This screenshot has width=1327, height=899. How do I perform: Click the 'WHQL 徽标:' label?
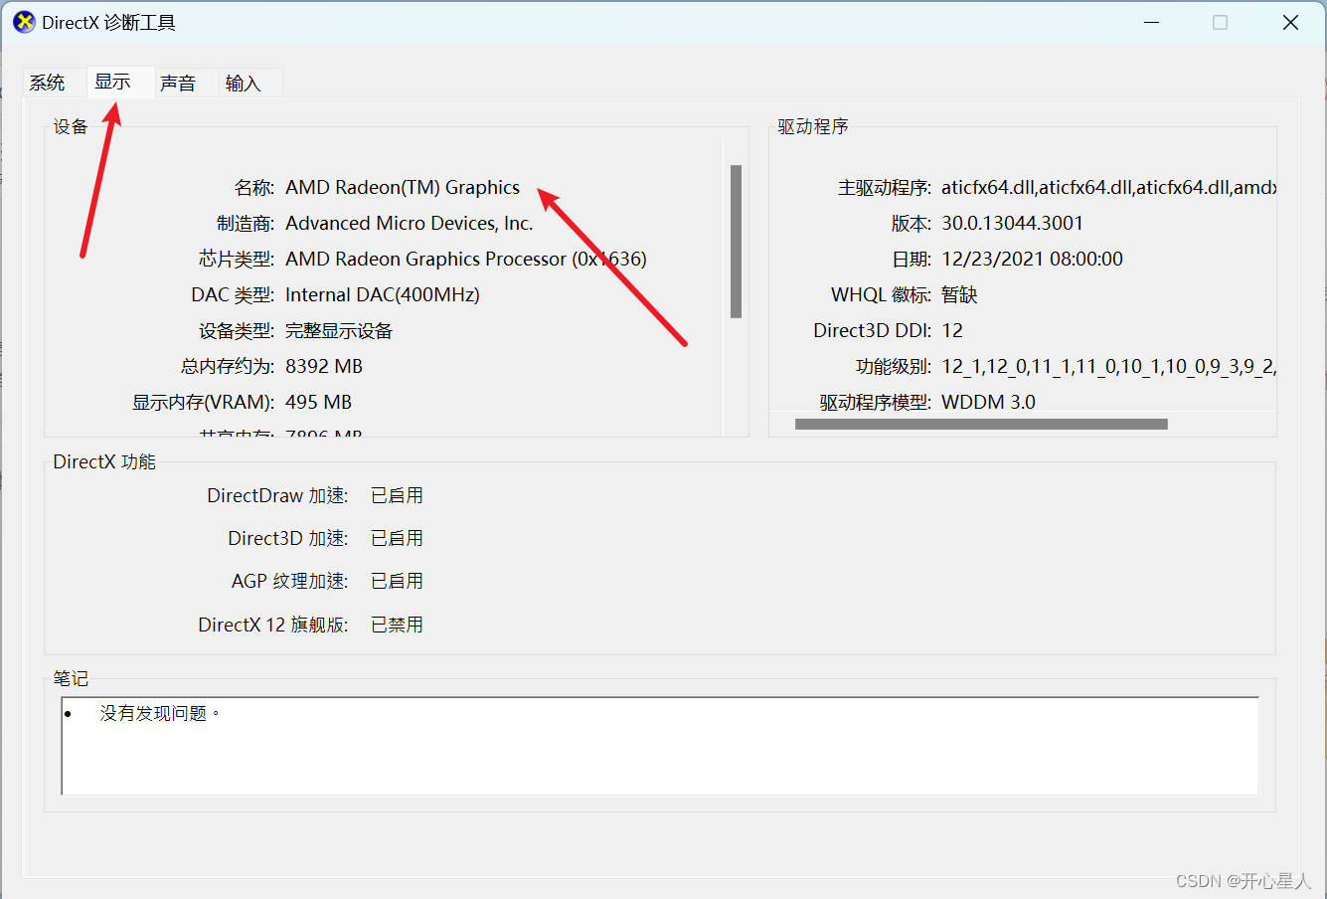point(882,295)
